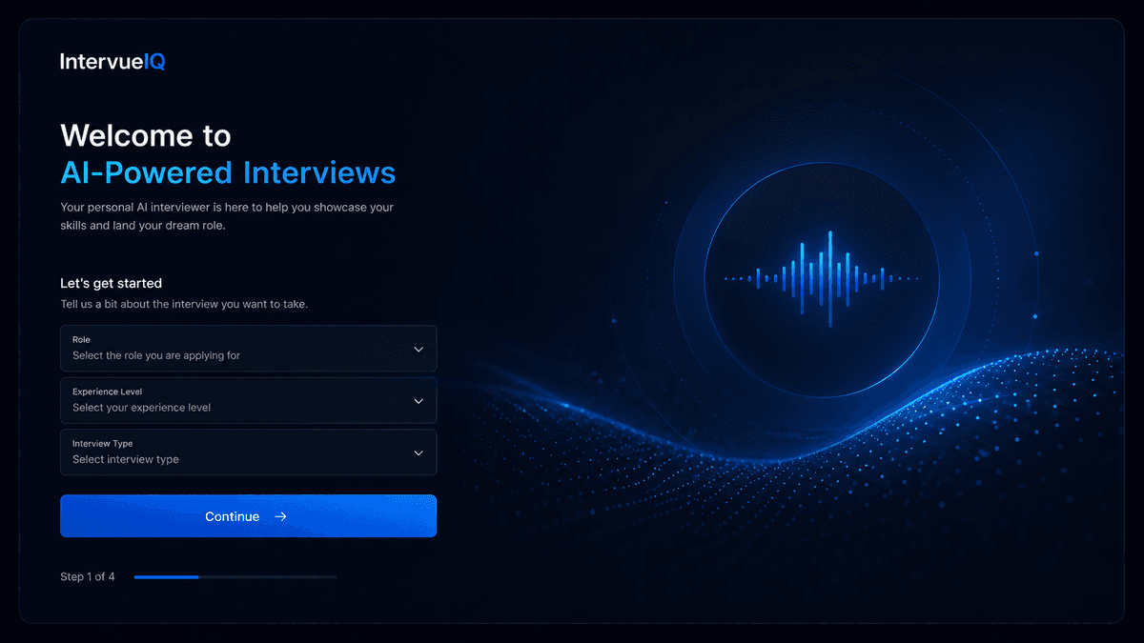The image size is (1144, 643).
Task: Open the Role dropdown placeholder text
Action: click(x=156, y=356)
